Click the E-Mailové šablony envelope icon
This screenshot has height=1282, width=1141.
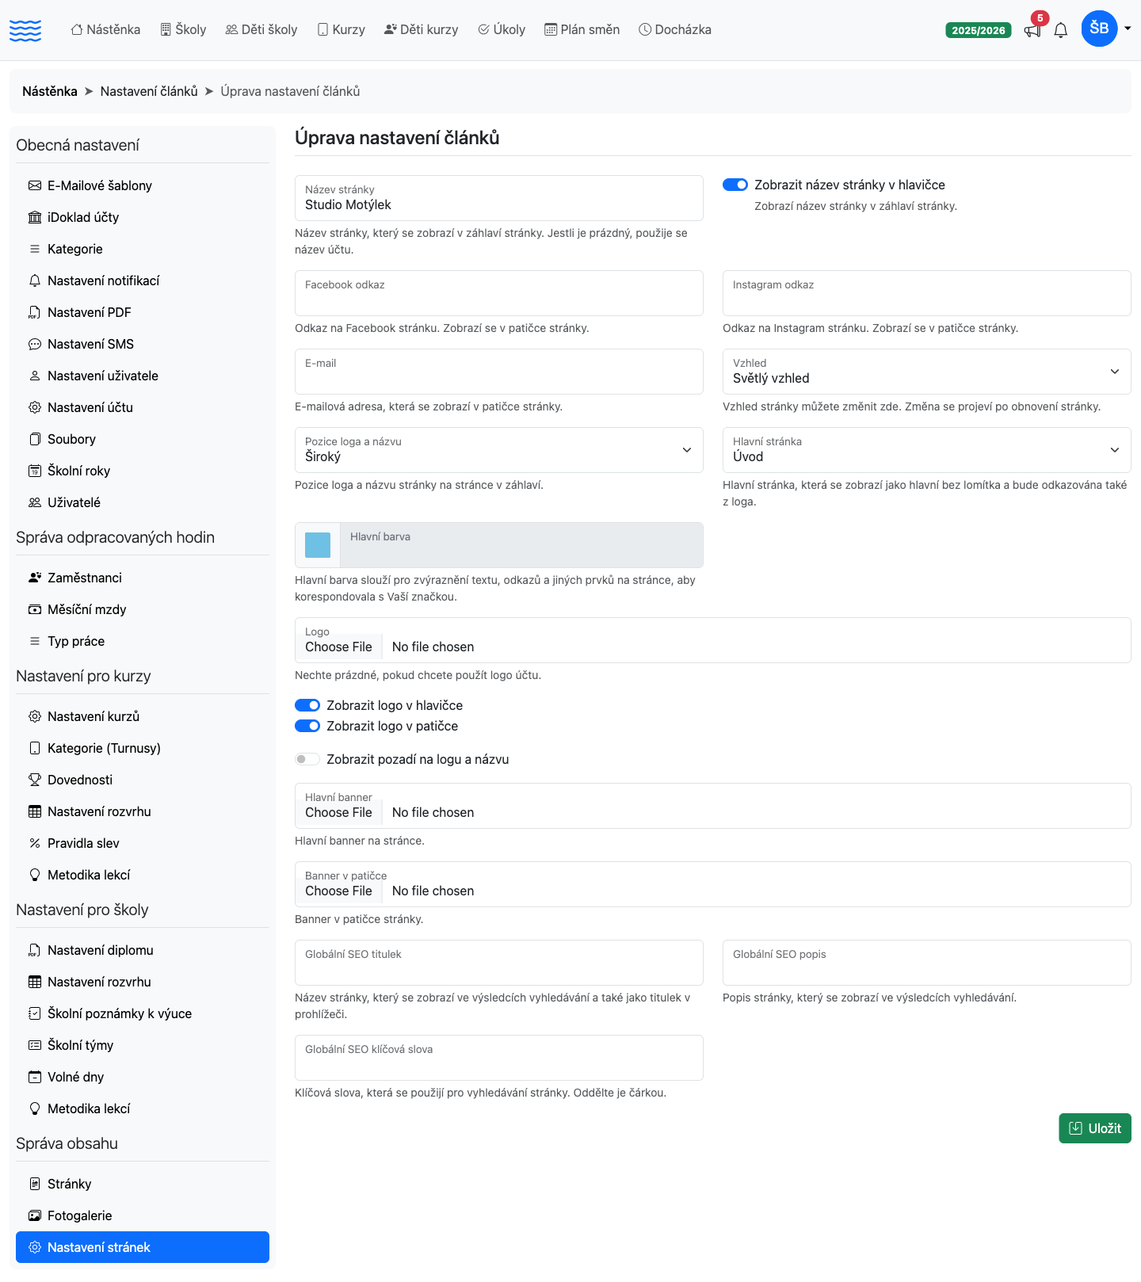35,185
